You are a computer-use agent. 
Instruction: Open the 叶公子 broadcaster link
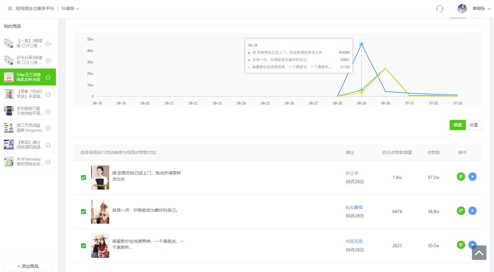click(x=352, y=173)
